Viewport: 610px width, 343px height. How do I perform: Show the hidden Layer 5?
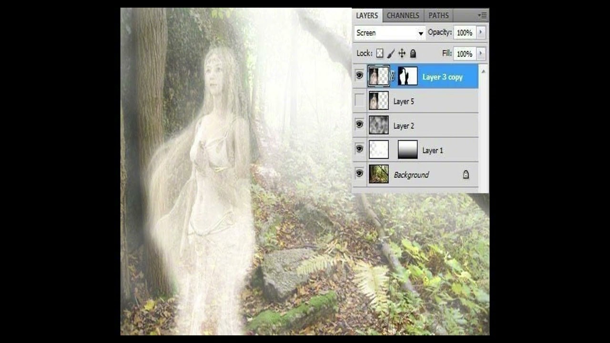pyautogui.click(x=359, y=101)
